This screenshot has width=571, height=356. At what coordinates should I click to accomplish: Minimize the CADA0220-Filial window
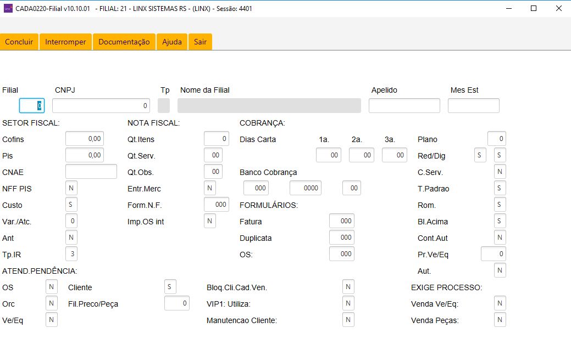point(509,8)
